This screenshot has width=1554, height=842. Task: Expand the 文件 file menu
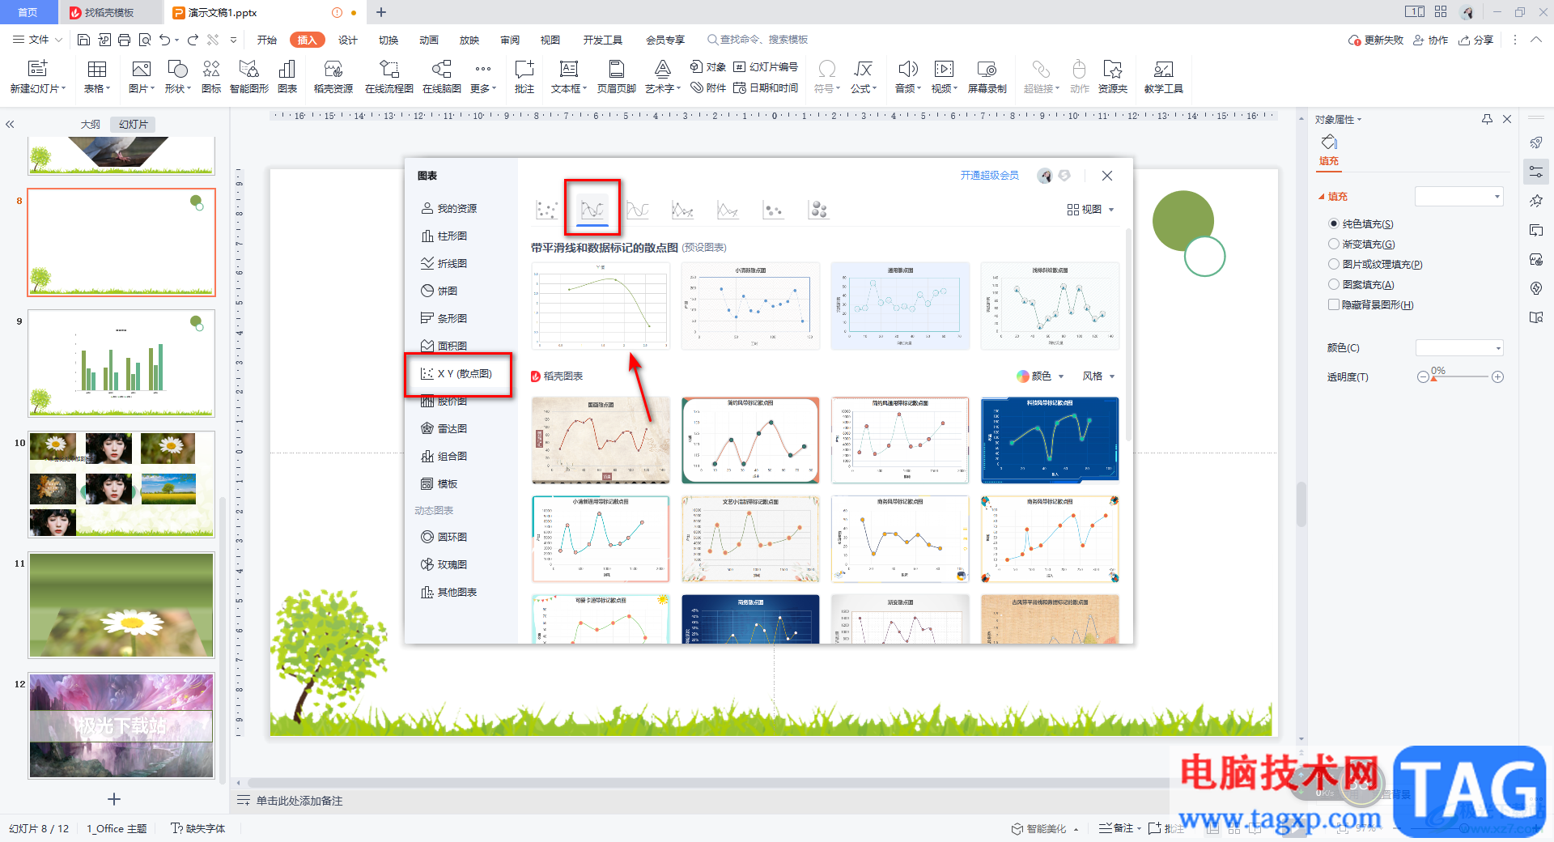(37, 40)
